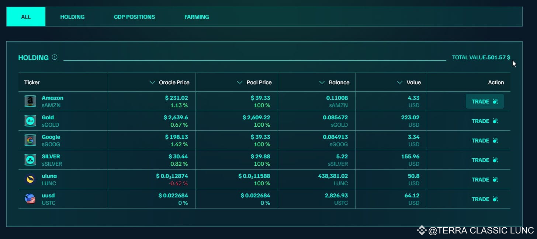Trade the Gold sGOLD asset
This screenshot has width=537, height=239.
(485, 121)
